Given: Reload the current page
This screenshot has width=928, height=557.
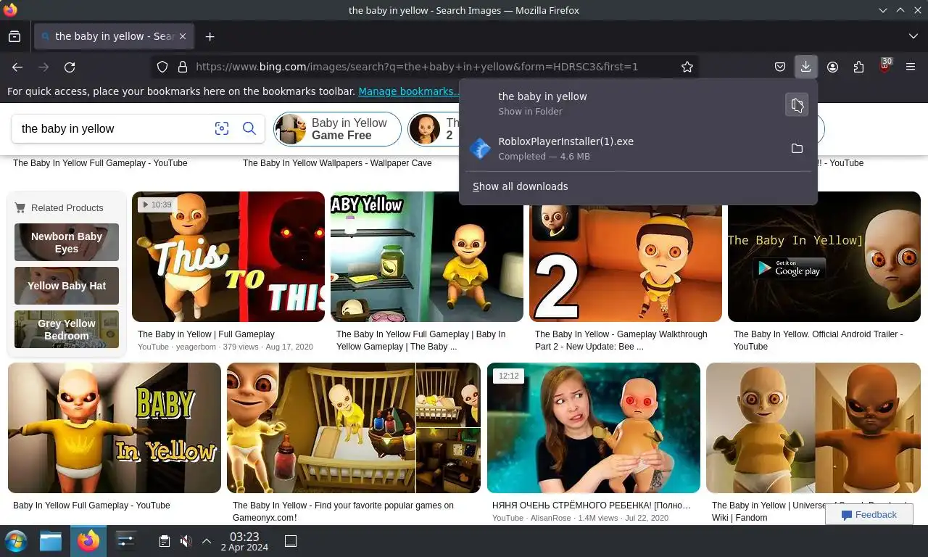Looking at the screenshot, I should coord(70,67).
